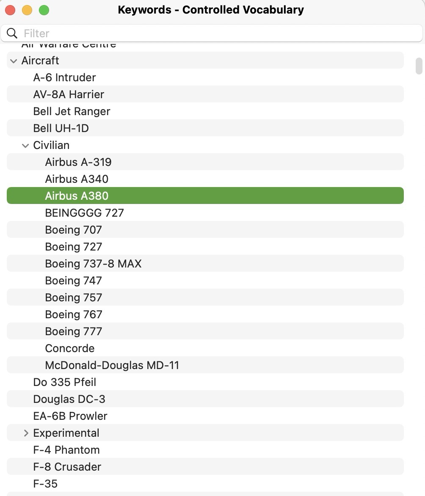
Task: Select the F-4 Phantom keyword
Action: 66,450
